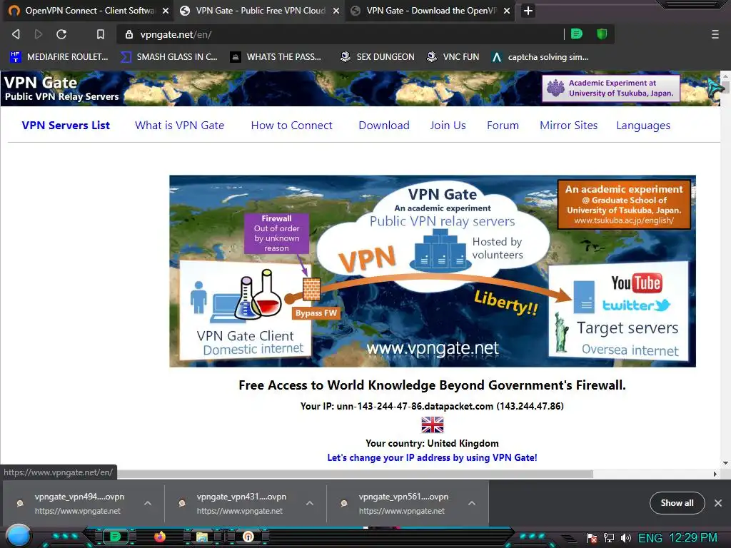Click the VPN Gate site logo header

click(x=61, y=88)
